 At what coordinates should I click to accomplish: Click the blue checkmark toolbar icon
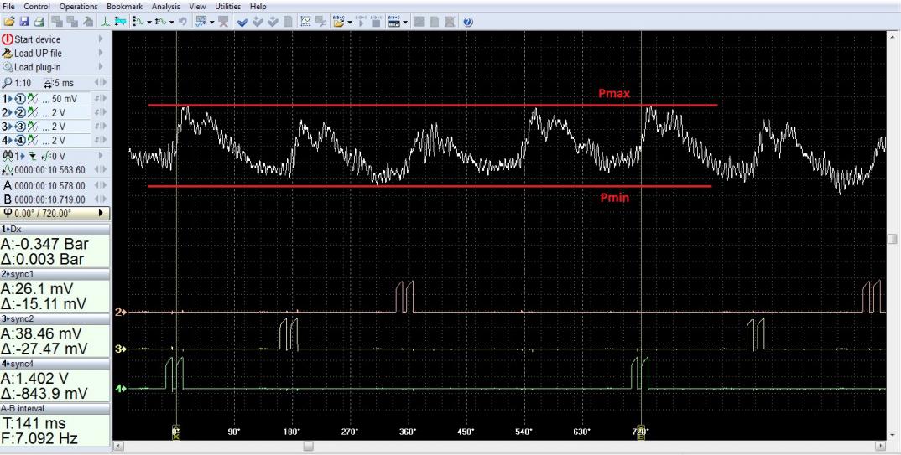(x=242, y=22)
